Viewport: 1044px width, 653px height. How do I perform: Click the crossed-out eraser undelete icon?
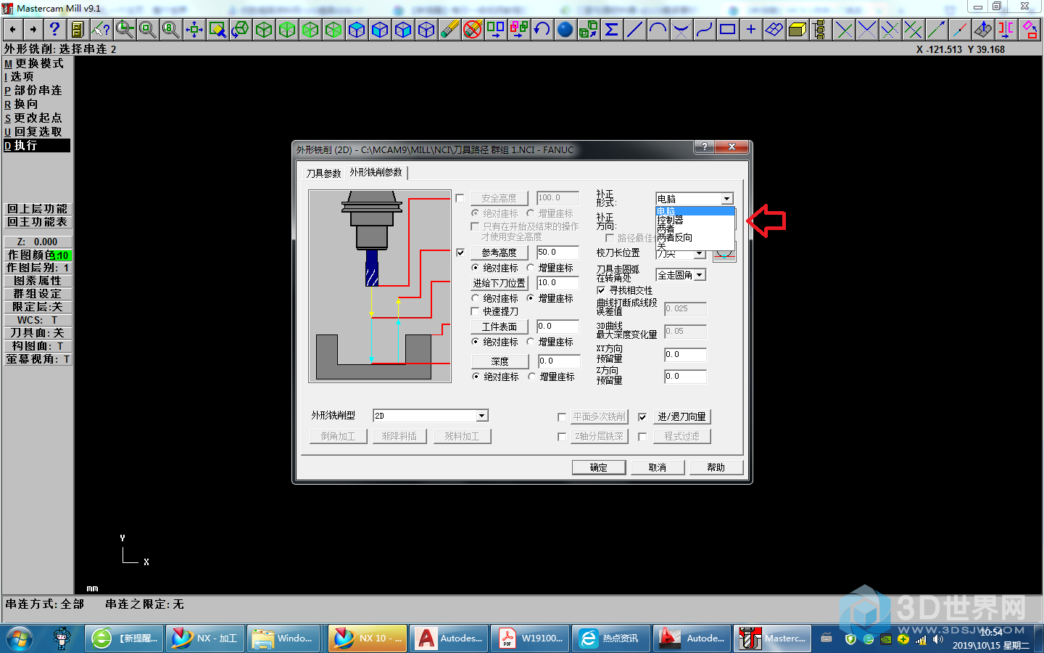[x=473, y=30]
